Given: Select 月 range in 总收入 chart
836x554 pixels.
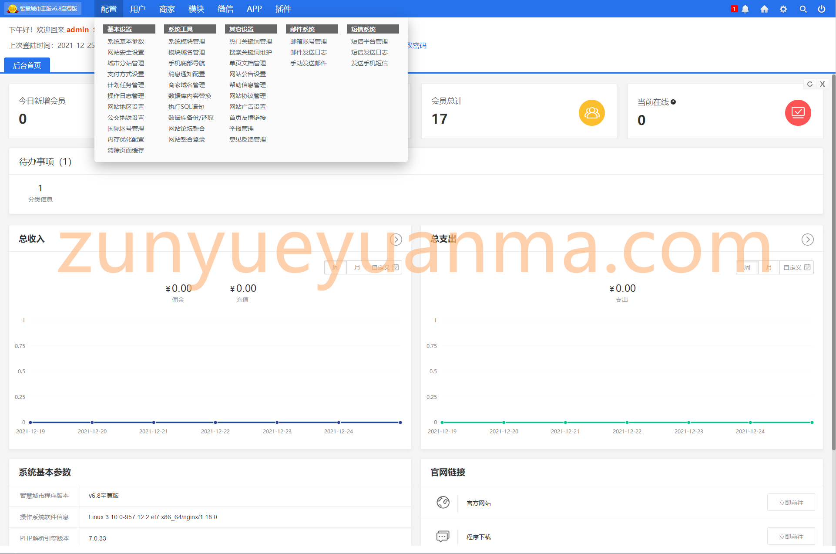Looking at the screenshot, I should pos(357,267).
